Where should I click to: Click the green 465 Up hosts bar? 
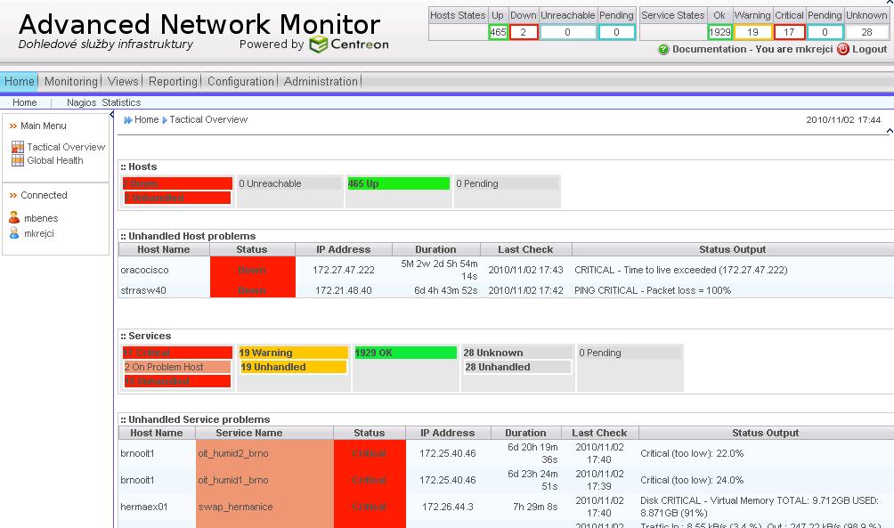point(398,183)
